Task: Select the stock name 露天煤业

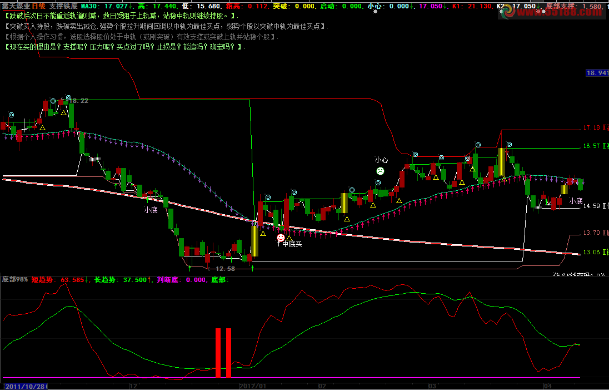Action: (16, 6)
